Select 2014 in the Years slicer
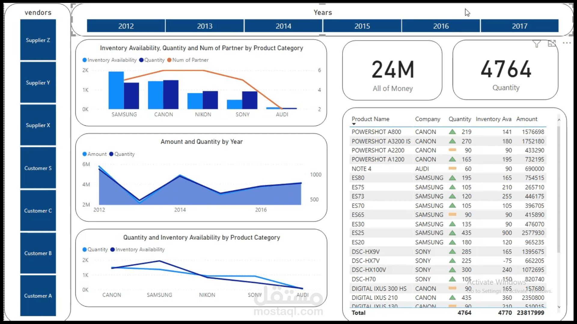Image resolution: width=577 pixels, height=324 pixels. 283,26
